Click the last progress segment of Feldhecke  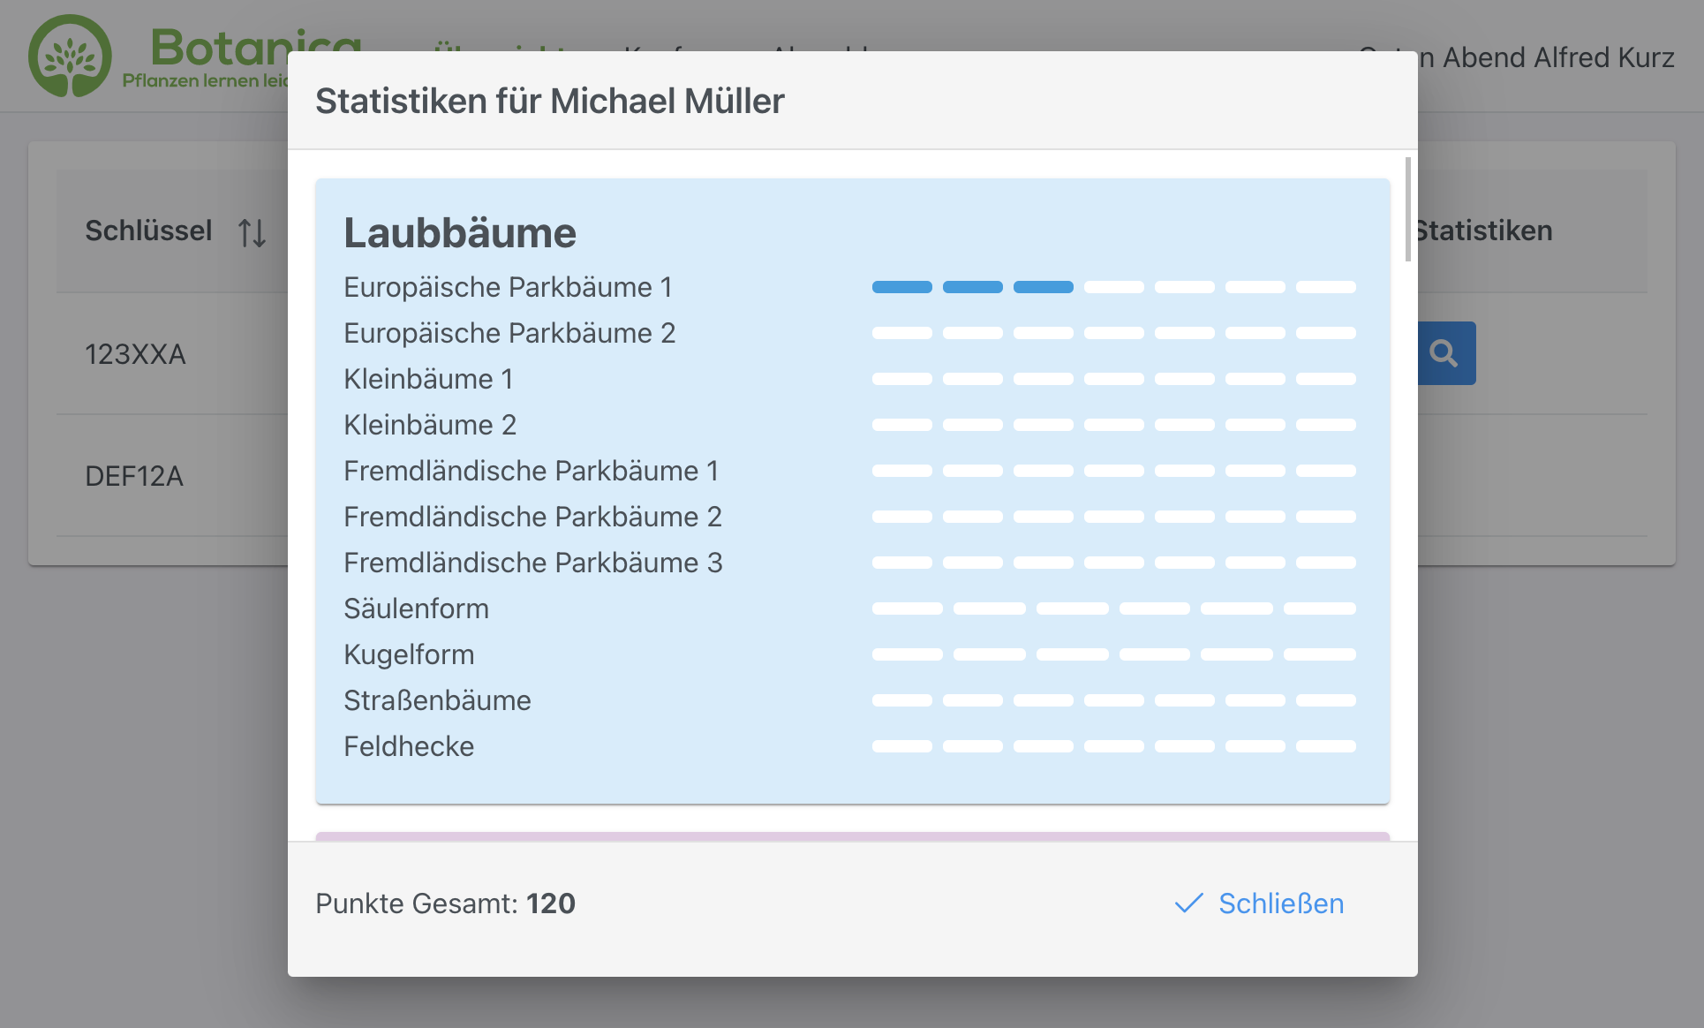coord(1325,746)
